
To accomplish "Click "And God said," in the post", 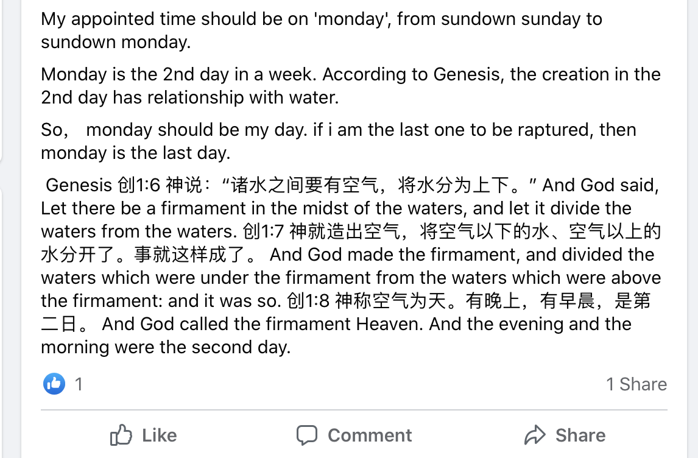I will coord(601,185).
